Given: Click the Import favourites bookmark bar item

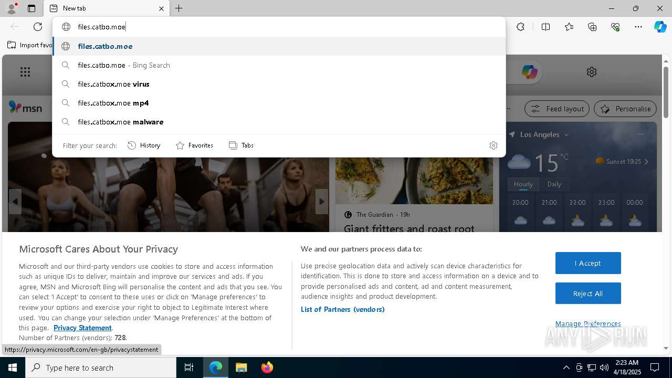Looking at the screenshot, I should pyautogui.click(x=30, y=45).
